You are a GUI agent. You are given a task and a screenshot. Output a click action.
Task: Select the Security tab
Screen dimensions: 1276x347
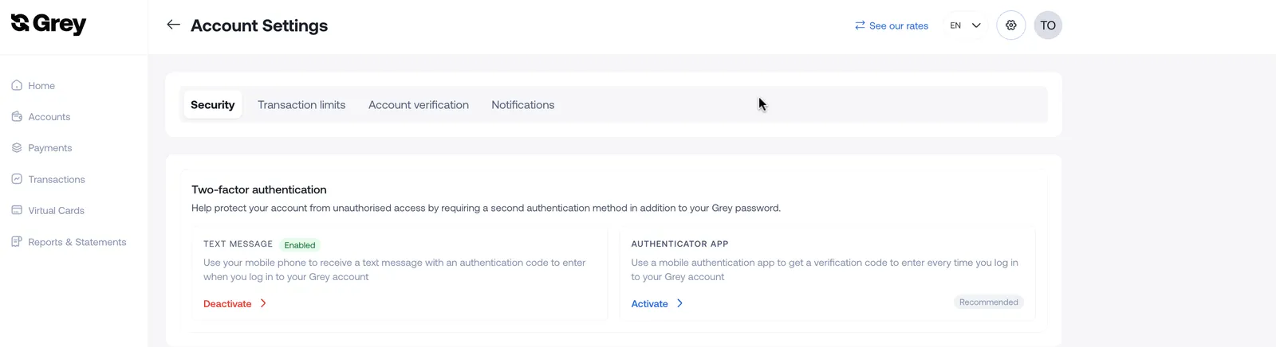[213, 105]
